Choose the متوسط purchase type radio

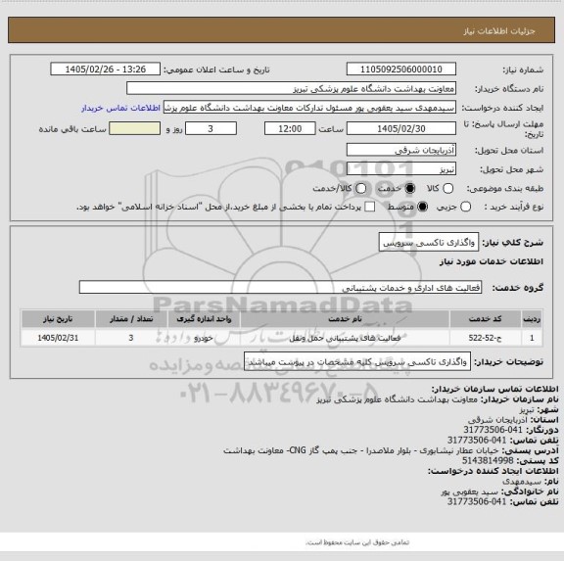click(x=422, y=207)
